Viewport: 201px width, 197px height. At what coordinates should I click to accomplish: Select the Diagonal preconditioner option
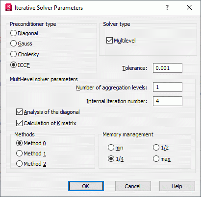tap(24, 33)
